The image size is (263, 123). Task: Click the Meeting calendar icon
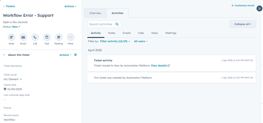(58, 37)
